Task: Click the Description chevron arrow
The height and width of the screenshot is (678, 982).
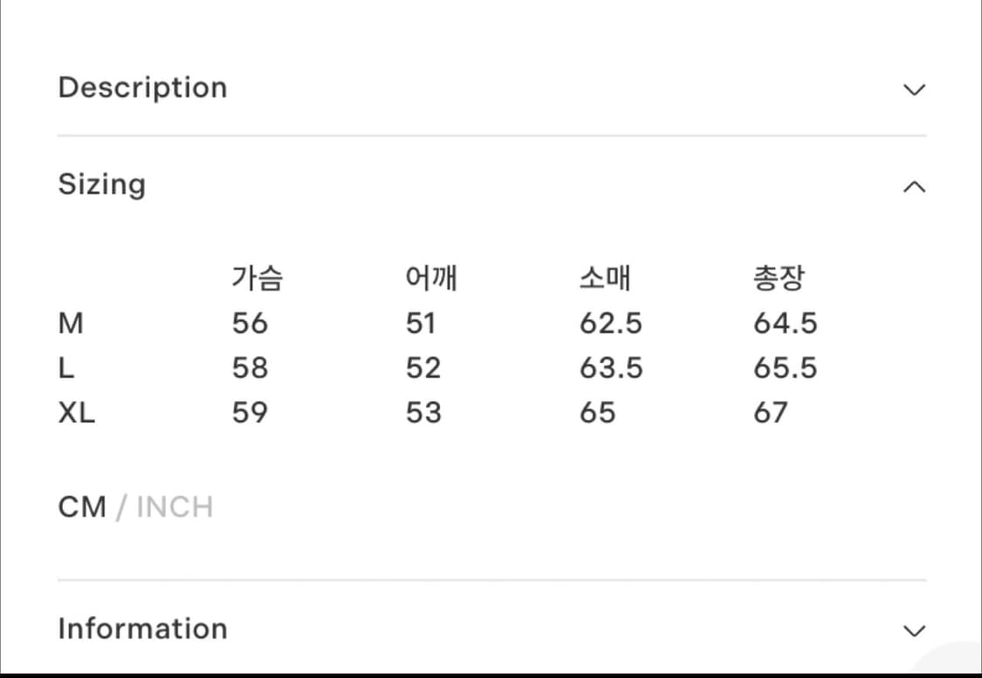Action: (x=913, y=89)
